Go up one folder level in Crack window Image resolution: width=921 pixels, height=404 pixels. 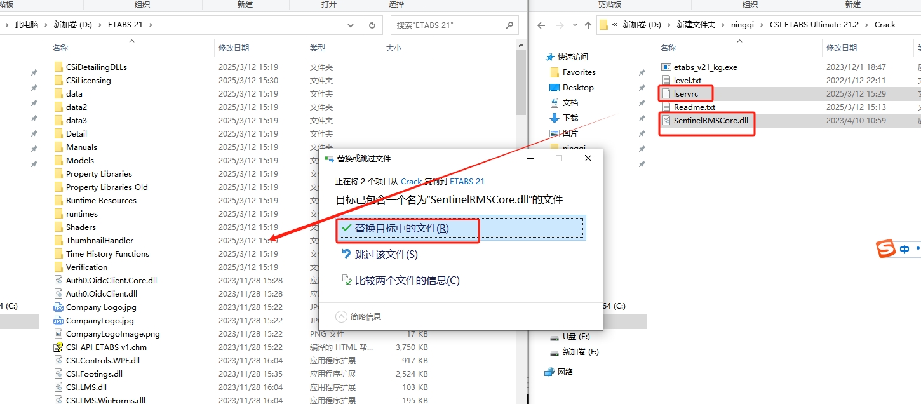pyautogui.click(x=588, y=25)
